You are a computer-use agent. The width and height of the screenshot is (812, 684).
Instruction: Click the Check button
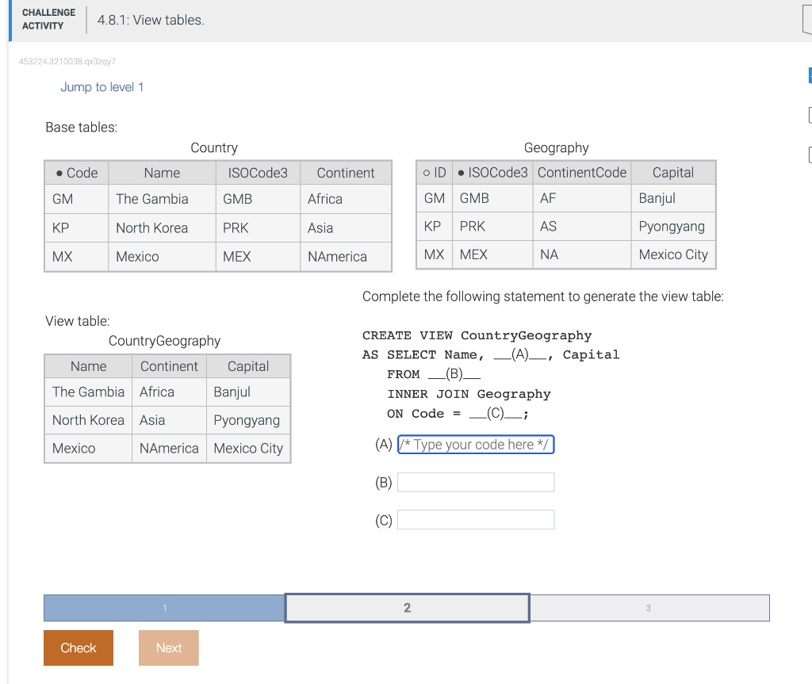tap(79, 648)
